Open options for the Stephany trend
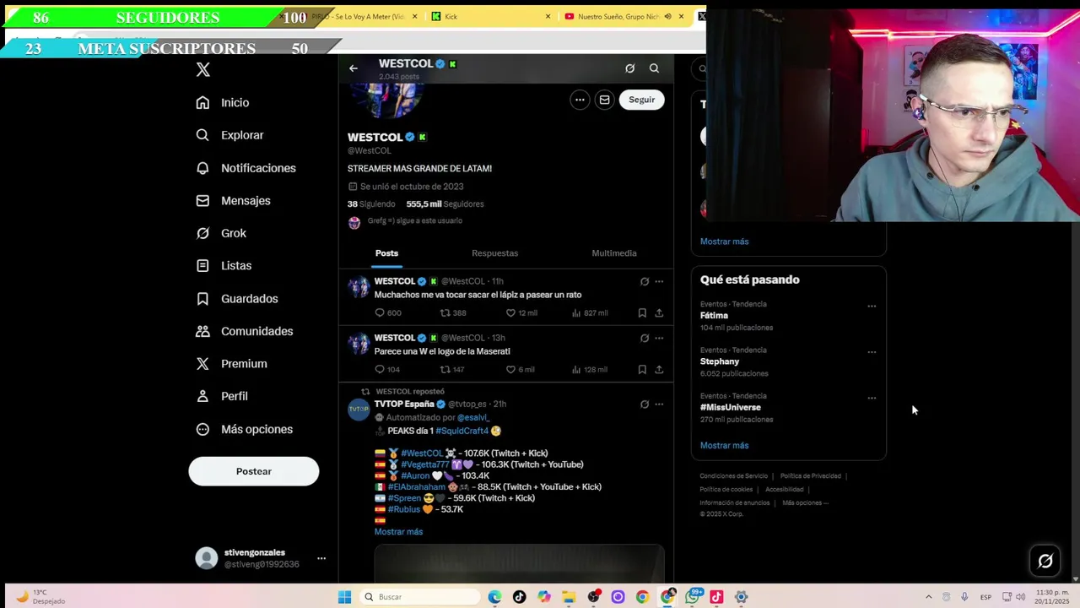The image size is (1080, 608). [x=872, y=352]
